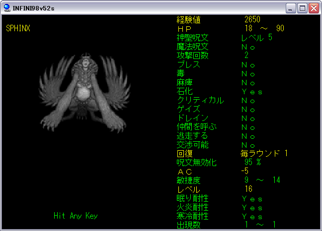Click the attack count value 2
Viewport: 322px width, 231px height.
click(x=246, y=55)
